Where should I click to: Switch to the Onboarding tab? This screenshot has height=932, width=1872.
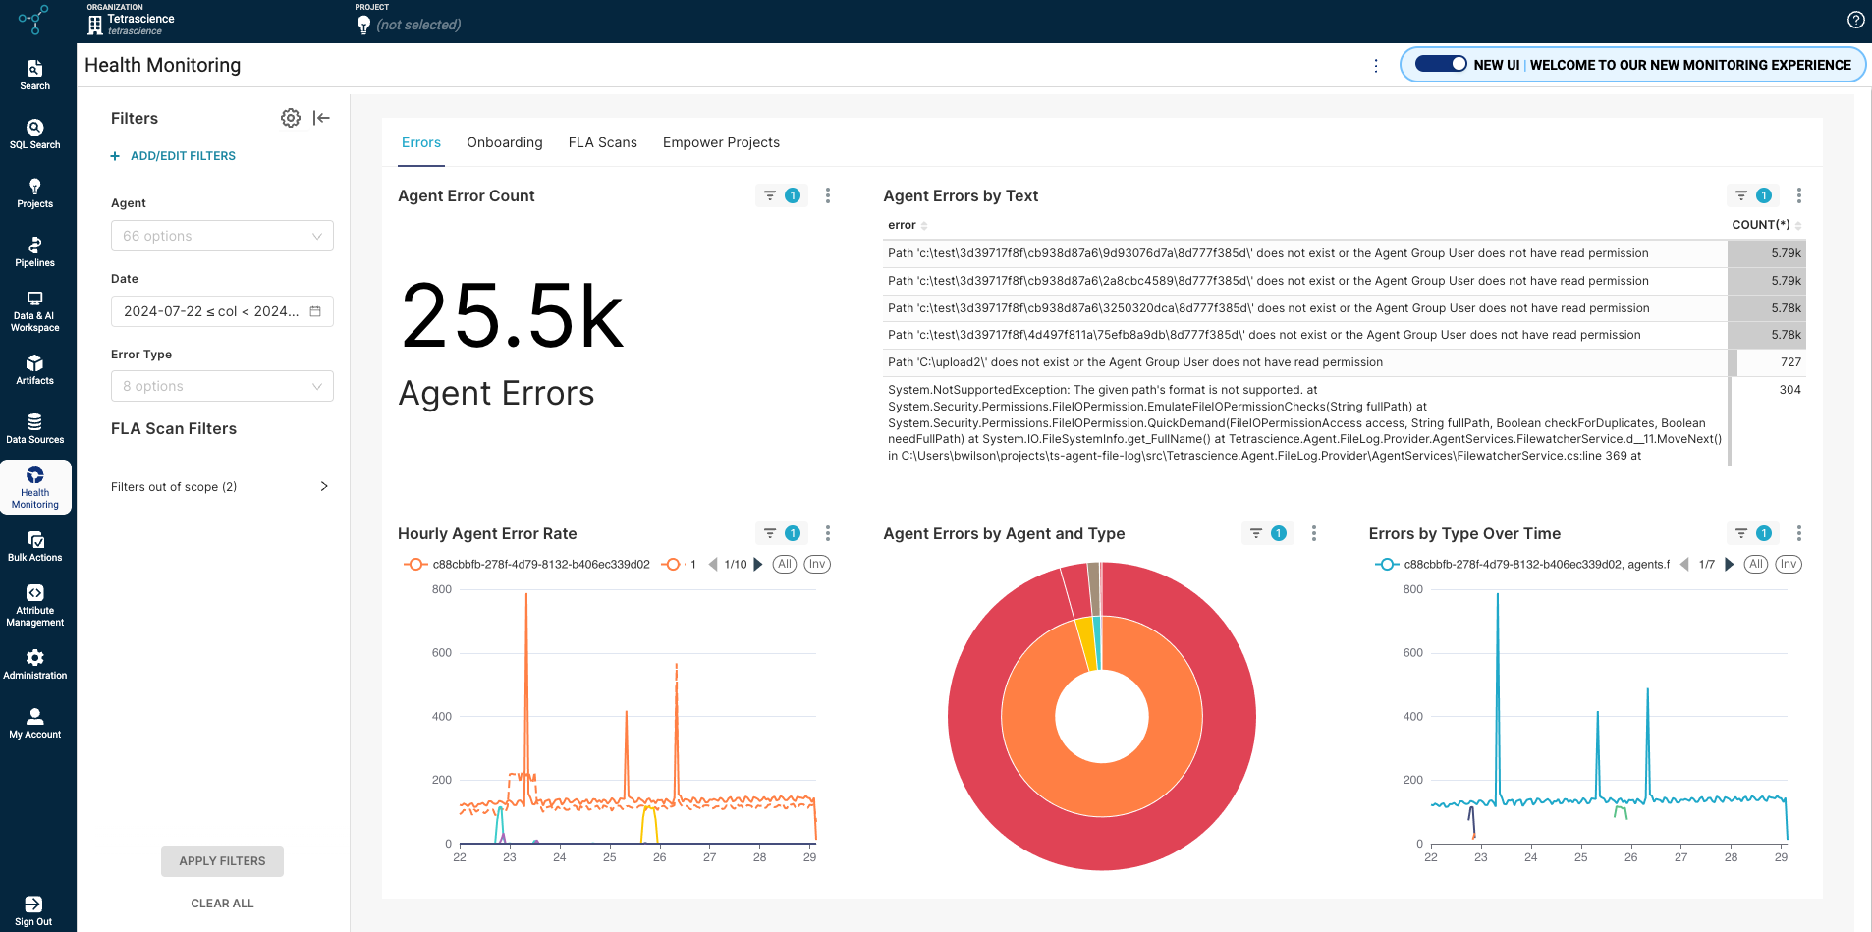[x=505, y=142]
